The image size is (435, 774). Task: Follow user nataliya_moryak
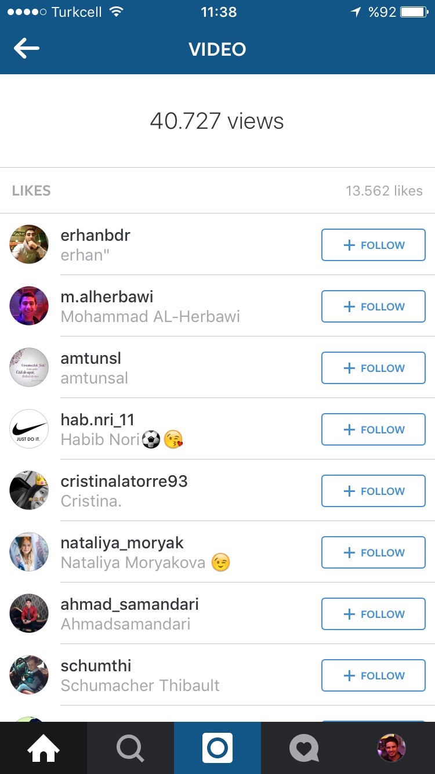[374, 552]
